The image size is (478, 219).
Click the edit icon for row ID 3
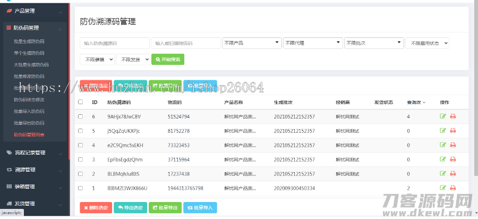point(443,159)
